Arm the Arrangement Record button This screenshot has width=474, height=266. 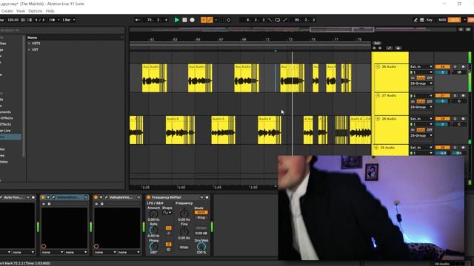(193, 20)
